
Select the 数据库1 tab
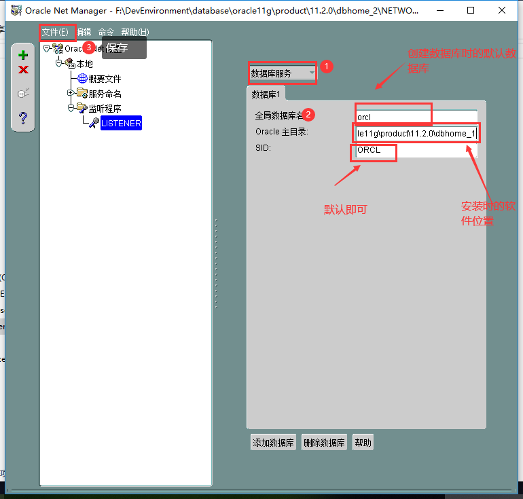pos(266,94)
